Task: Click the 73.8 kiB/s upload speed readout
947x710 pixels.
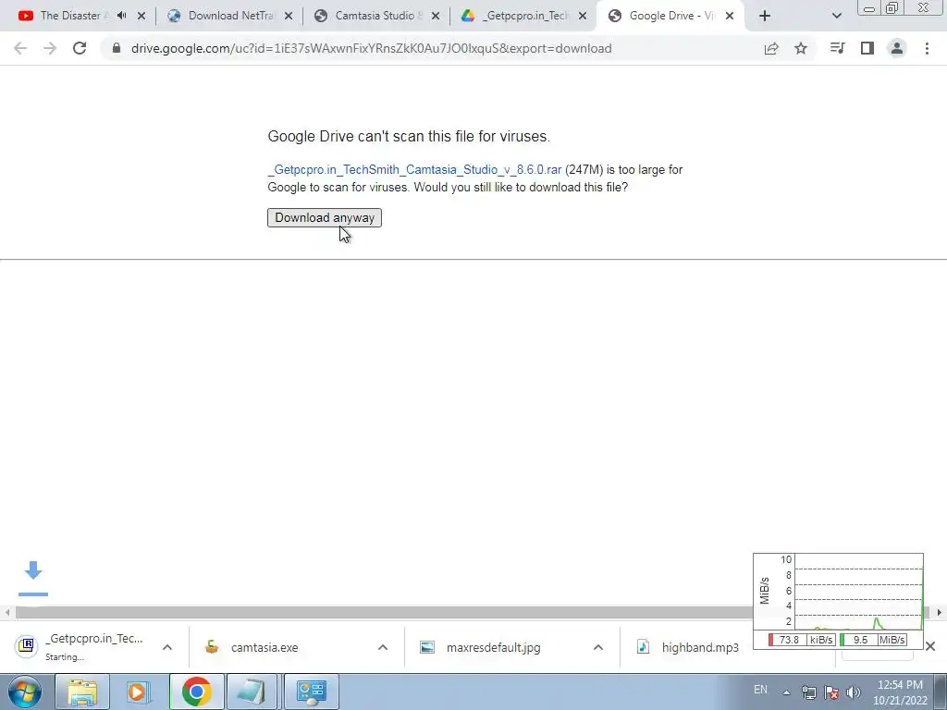Action: tap(802, 640)
